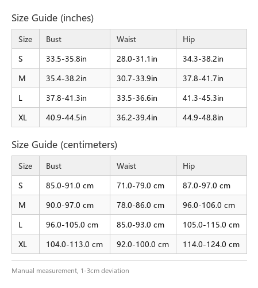Click the 114.0-124.0 cm hip cell
Viewport: 258px width, 288px height.
211,244
